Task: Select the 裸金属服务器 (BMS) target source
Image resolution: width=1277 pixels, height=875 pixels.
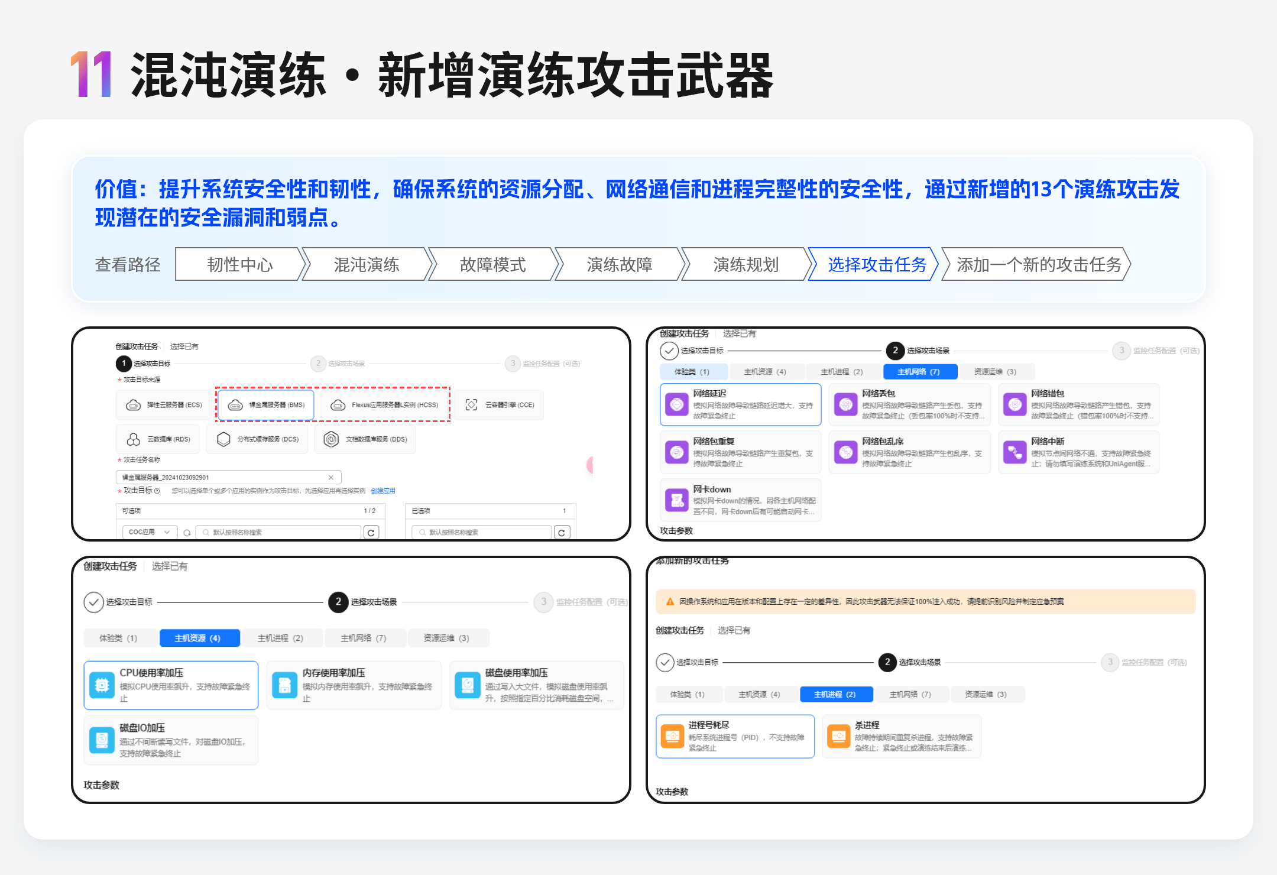Action: coord(265,405)
